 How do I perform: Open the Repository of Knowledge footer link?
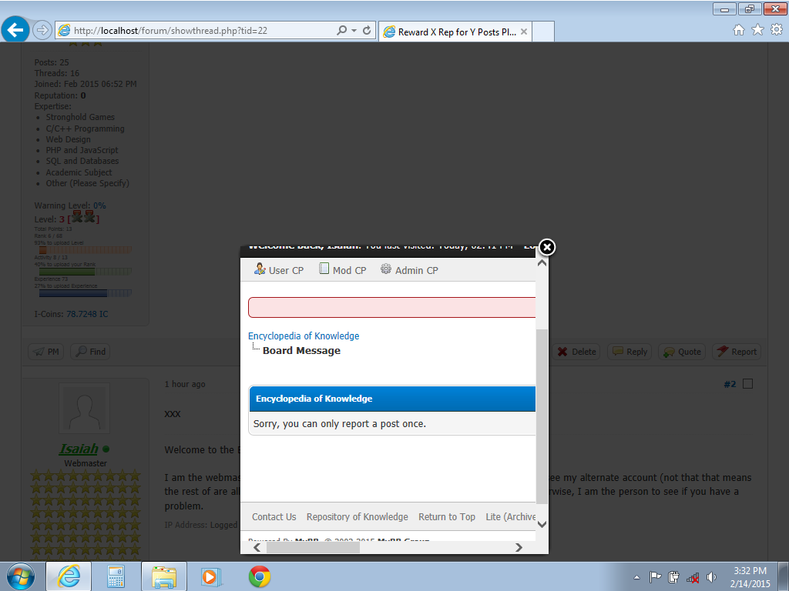tap(358, 516)
